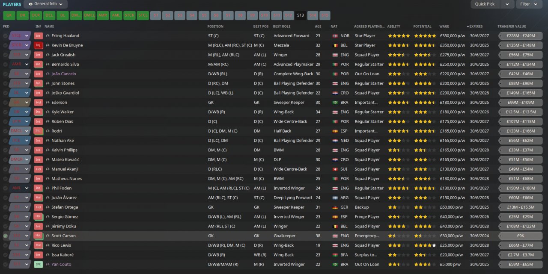Screen dimensions: 548x274
Task: Click the person icon beside Rico Lewis
Action: (48, 246)
